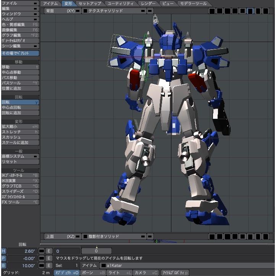Viewport: 276px width, 276px height.
Task: Click the timeline start frame field
Action: point(67,251)
